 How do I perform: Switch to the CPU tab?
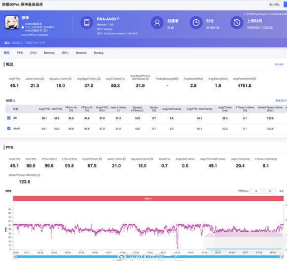(33, 53)
